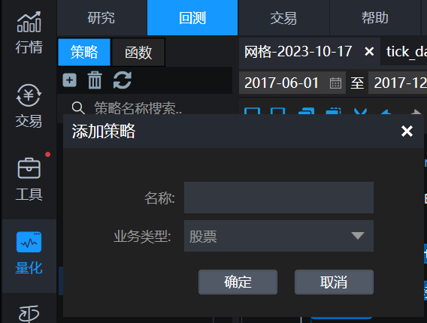Image resolution: width=427 pixels, height=323 pixels.
Task: Close the 添加策略 dialog
Action: click(407, 131)
